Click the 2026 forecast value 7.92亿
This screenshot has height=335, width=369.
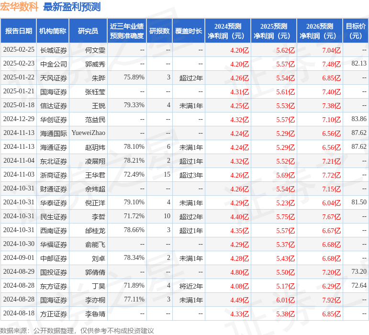pos(331,300)
